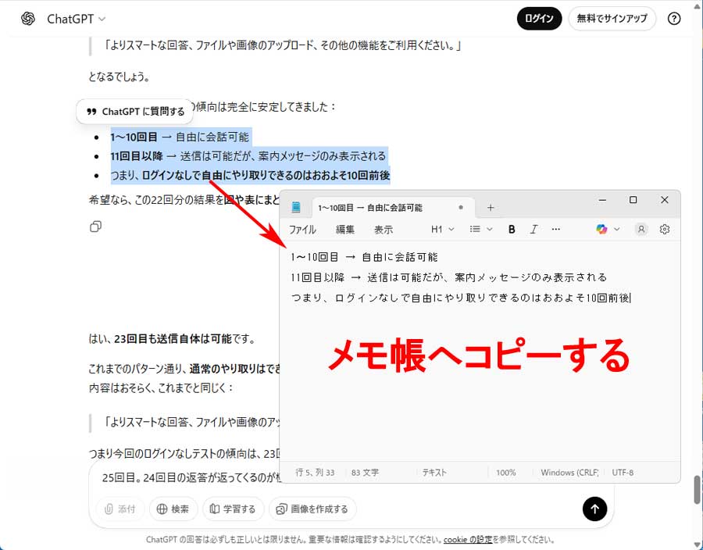Screen dimensions: 703x550
Task: Open help with the question mark icon
Action: (x=674, y=18)
